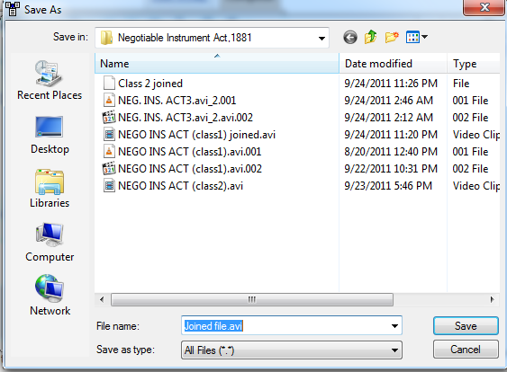Click the scrollbar left arrow
The width and height of the screenshot is (507, 372).
[102, 300]
